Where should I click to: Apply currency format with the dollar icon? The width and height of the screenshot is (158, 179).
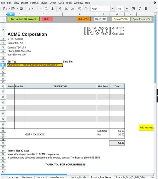click(x=60, y=9)
